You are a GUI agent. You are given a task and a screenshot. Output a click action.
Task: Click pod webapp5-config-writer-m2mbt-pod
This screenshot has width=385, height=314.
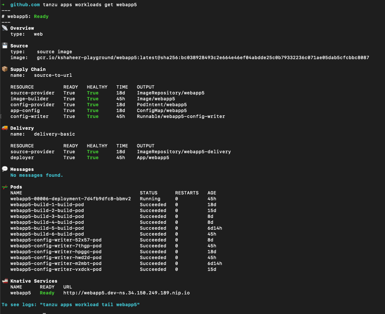coord(56,264)
